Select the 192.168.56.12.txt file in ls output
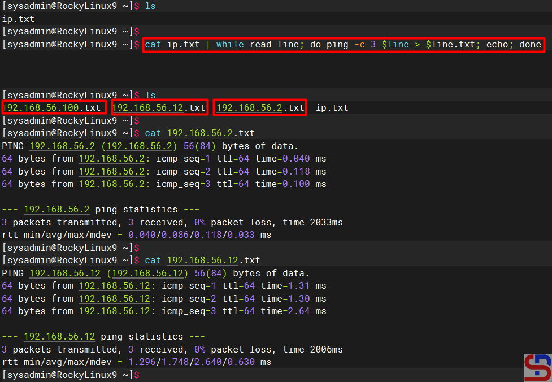The height and width of the screenshot is (382, 552). coord(159,107)
